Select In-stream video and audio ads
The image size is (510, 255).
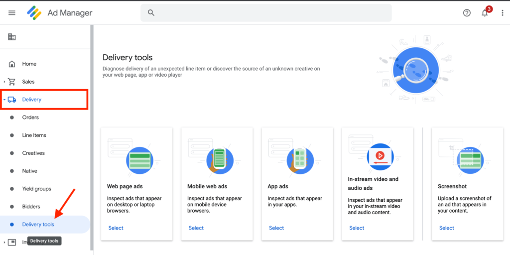click(357, 228)
